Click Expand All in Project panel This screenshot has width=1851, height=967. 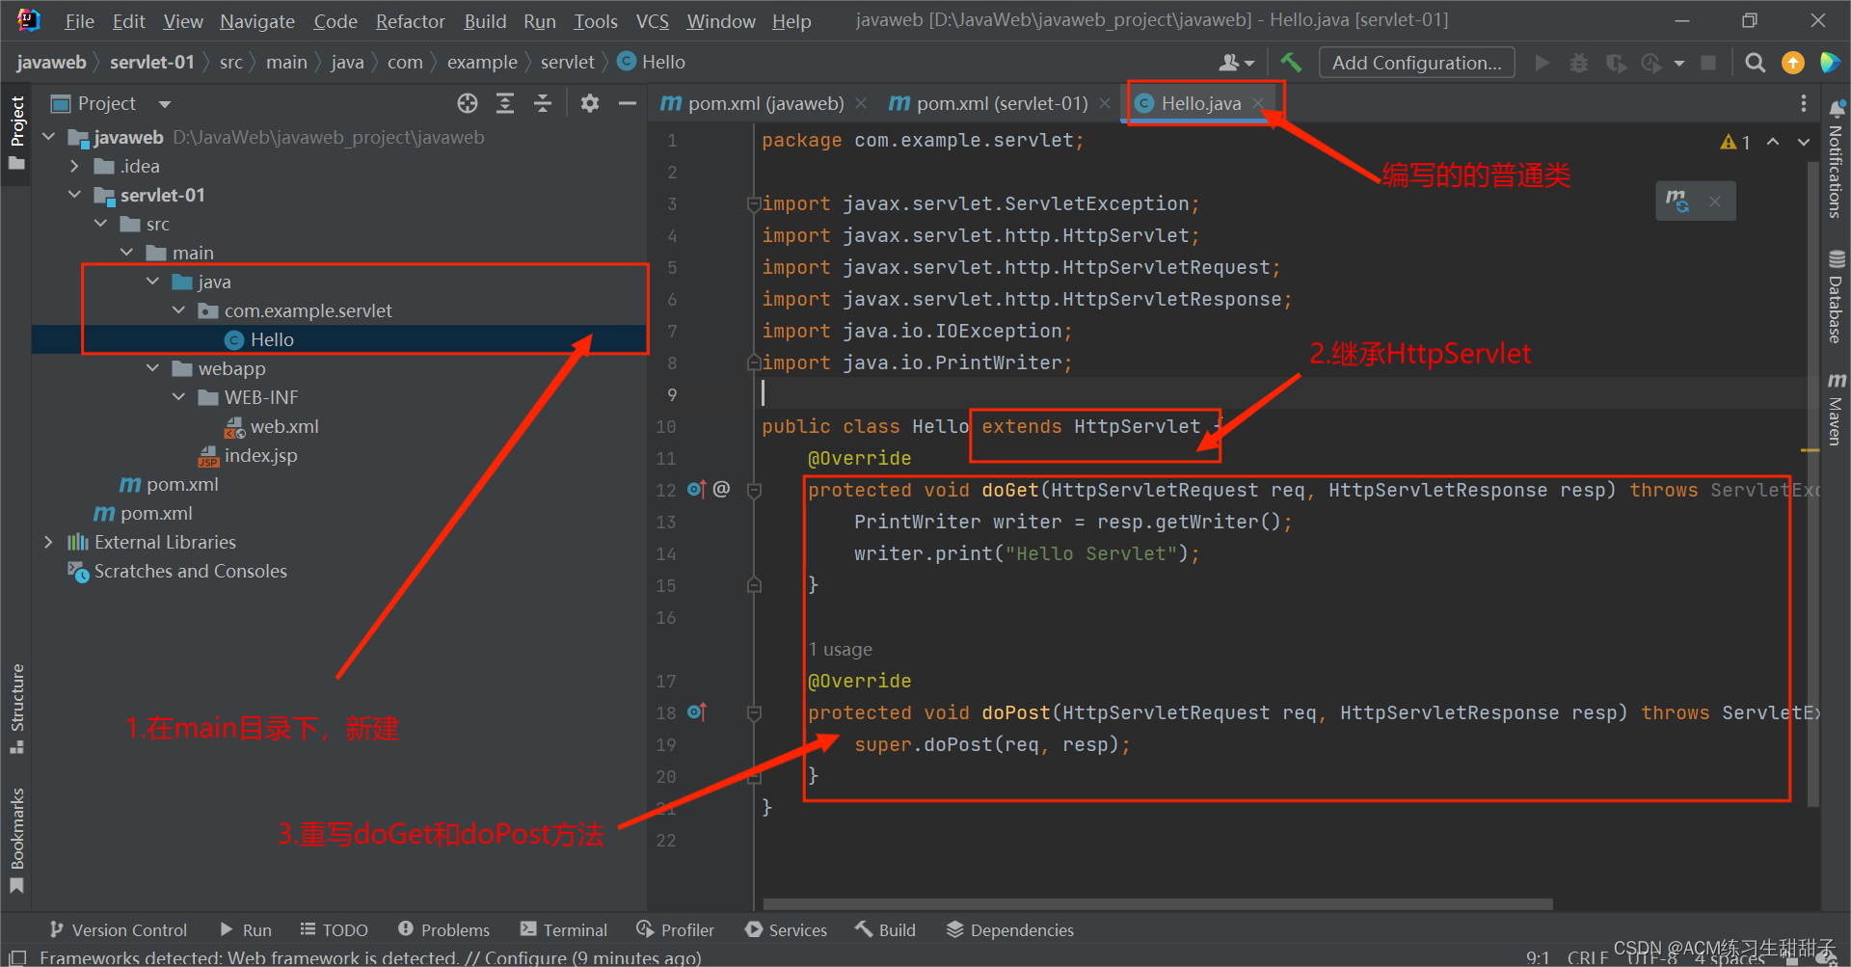coord(505,103)
